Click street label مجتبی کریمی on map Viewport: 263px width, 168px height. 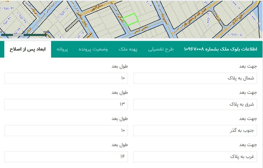pos(141,29)
